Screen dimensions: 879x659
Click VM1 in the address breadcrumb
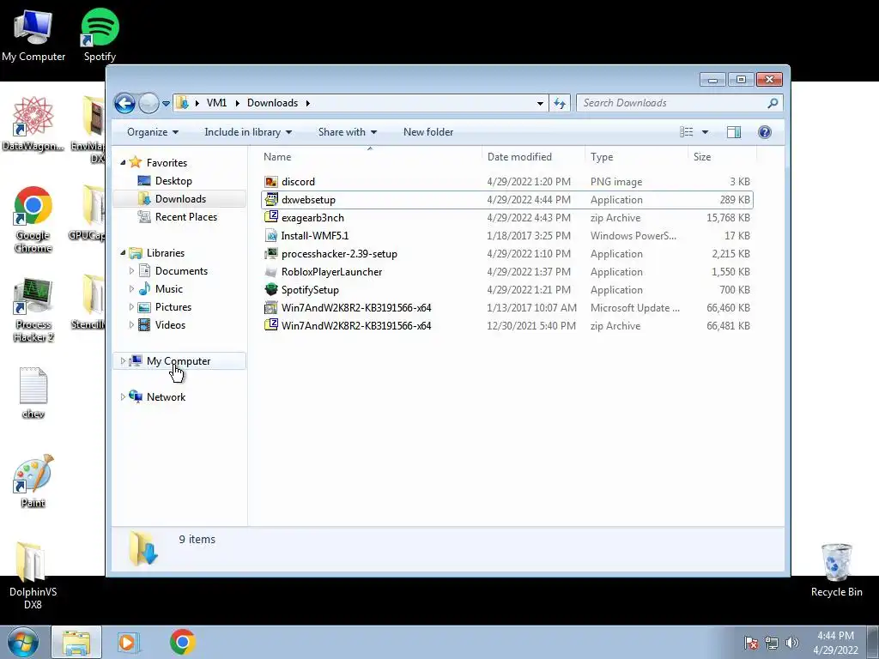(x=216, y=103)
